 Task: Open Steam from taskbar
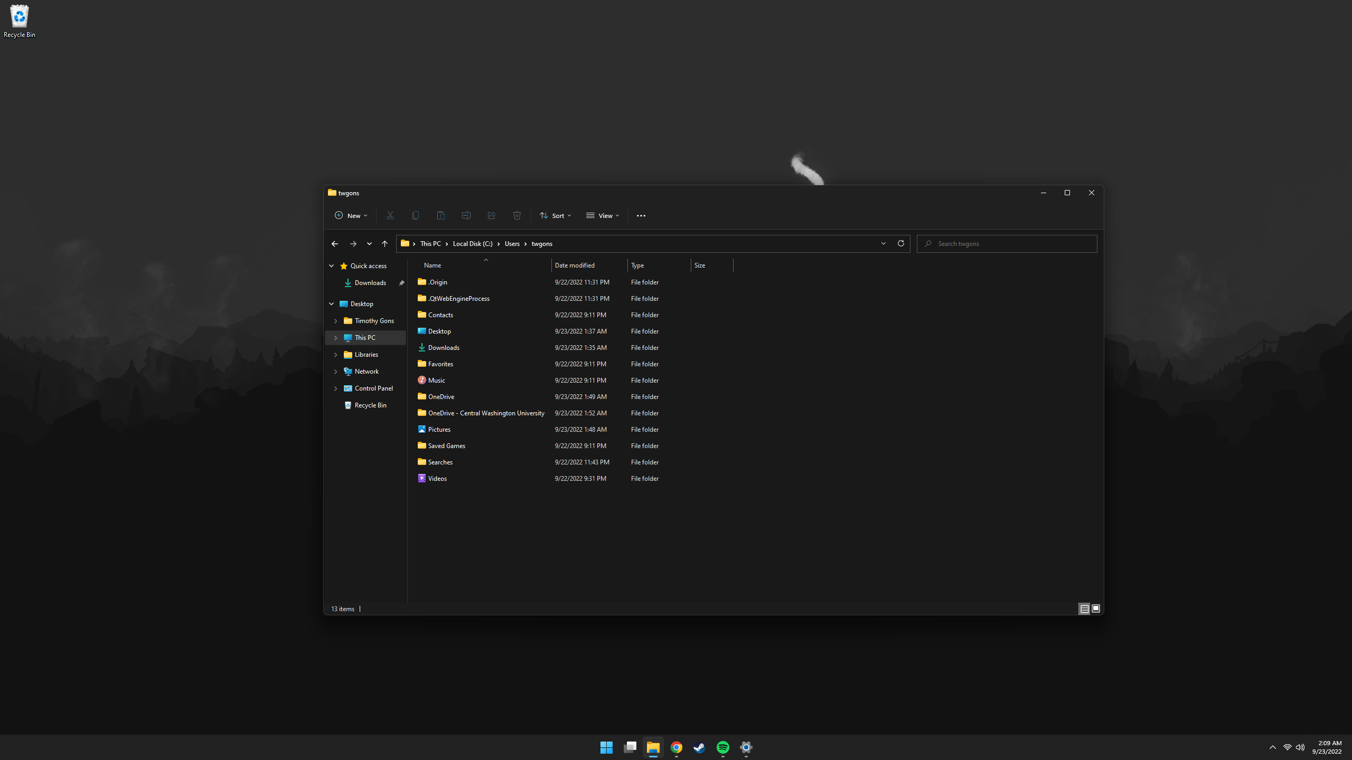700,747
